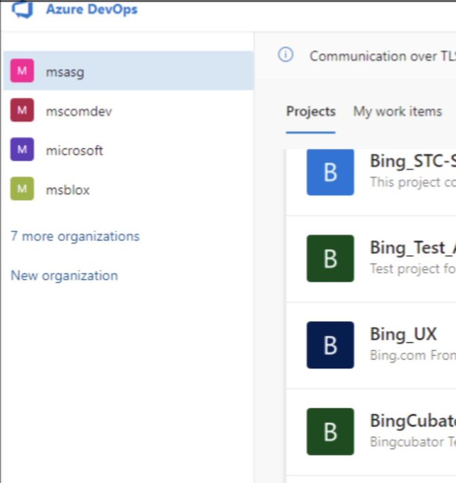The image size is (456, 483).
Task: Click the 'Bing.com Fron' project description
Action: [x=413, y=356]
